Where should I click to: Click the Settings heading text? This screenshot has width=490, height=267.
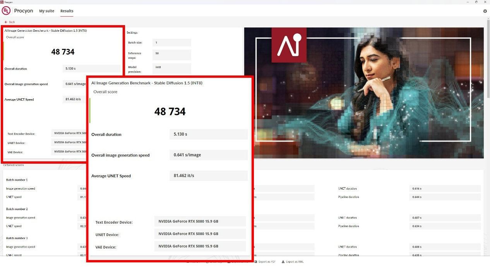point(132,33)
